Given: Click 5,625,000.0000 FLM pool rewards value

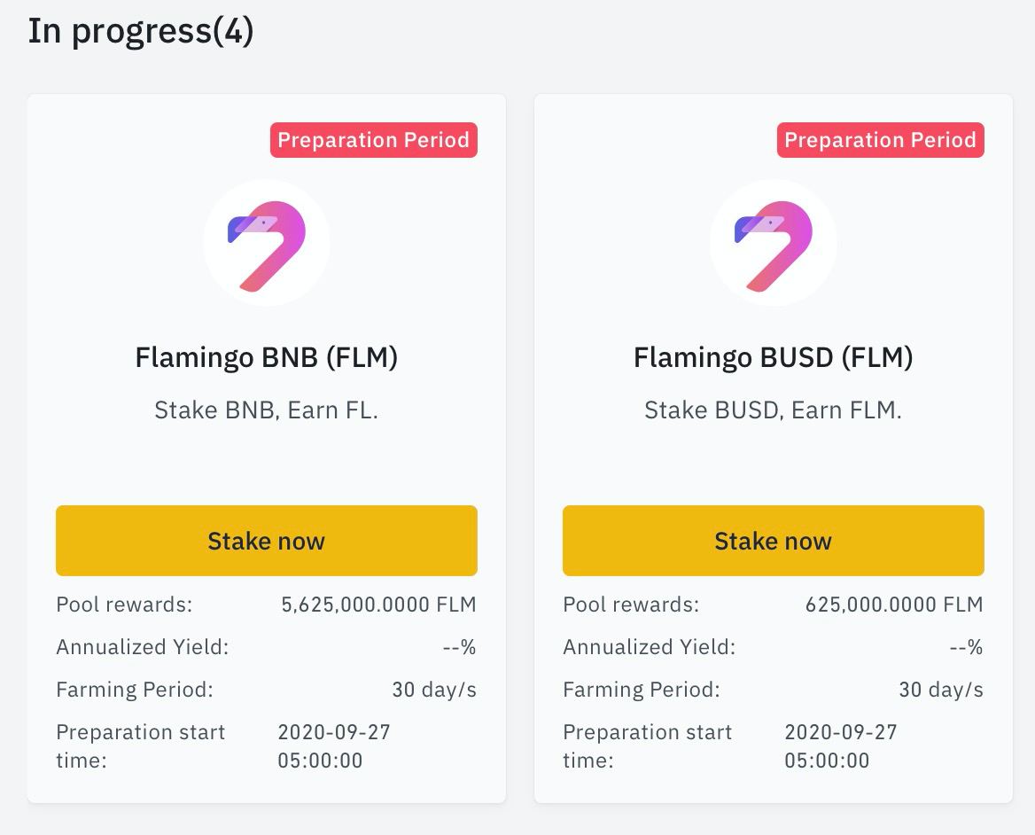Looking at the screenshot, I should pos(379,605).
